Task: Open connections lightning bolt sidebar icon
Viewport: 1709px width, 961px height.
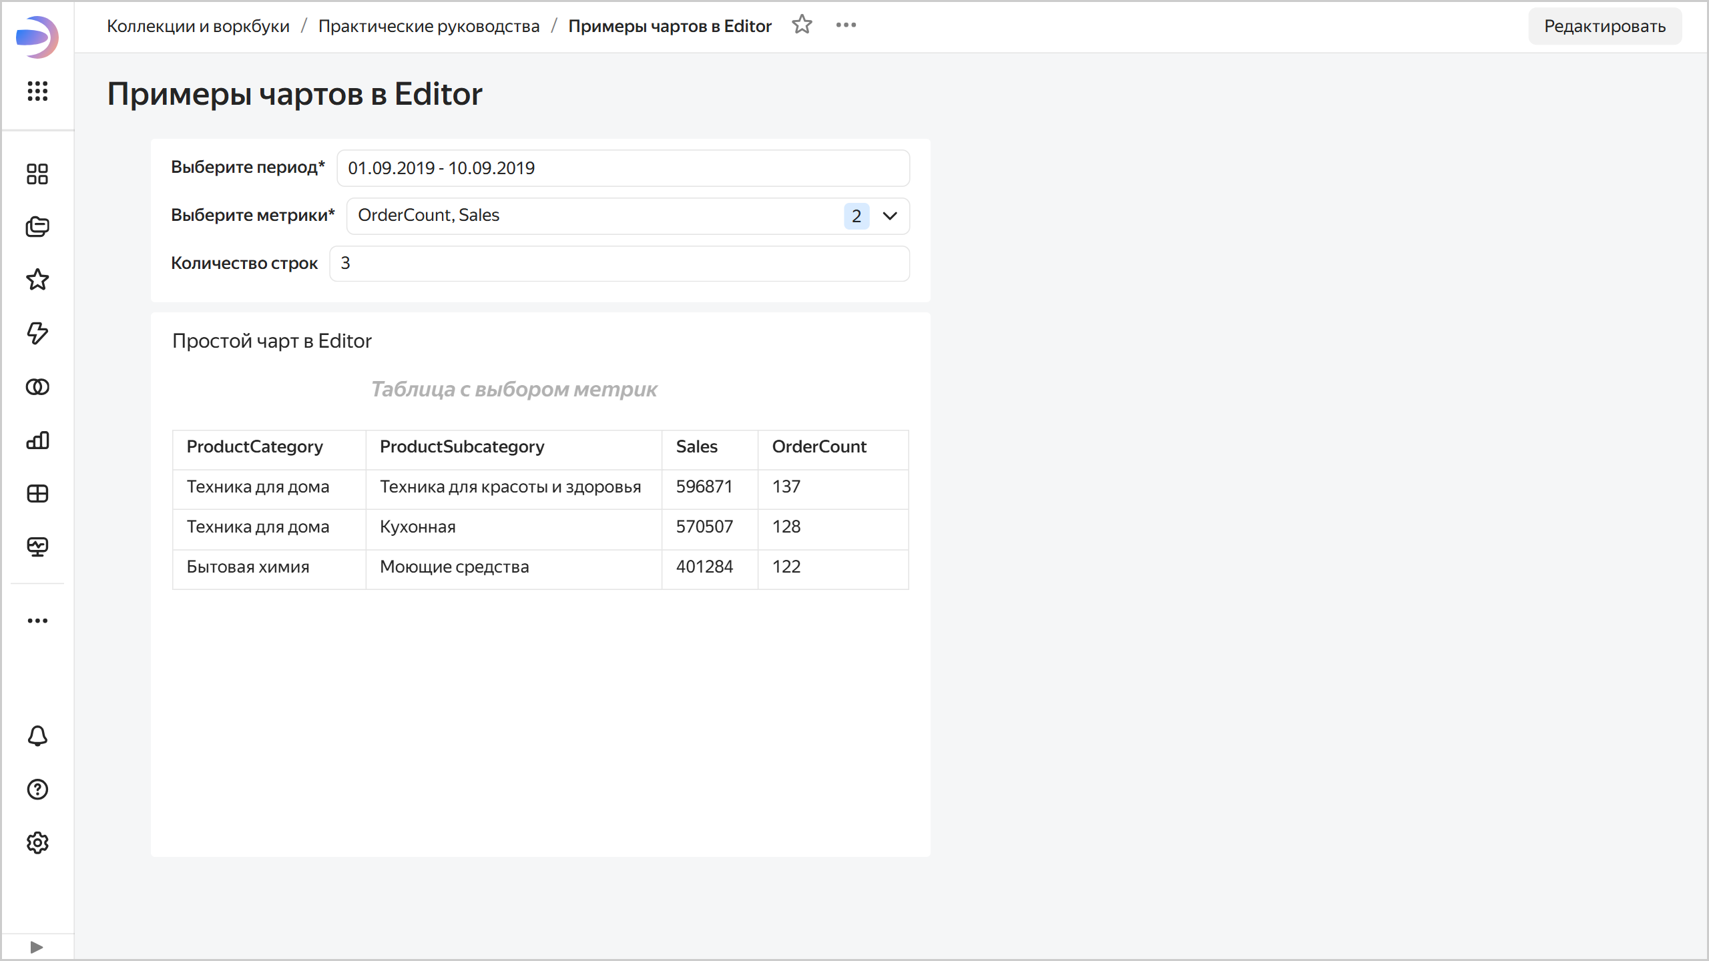Action: (x=37, y=333)
